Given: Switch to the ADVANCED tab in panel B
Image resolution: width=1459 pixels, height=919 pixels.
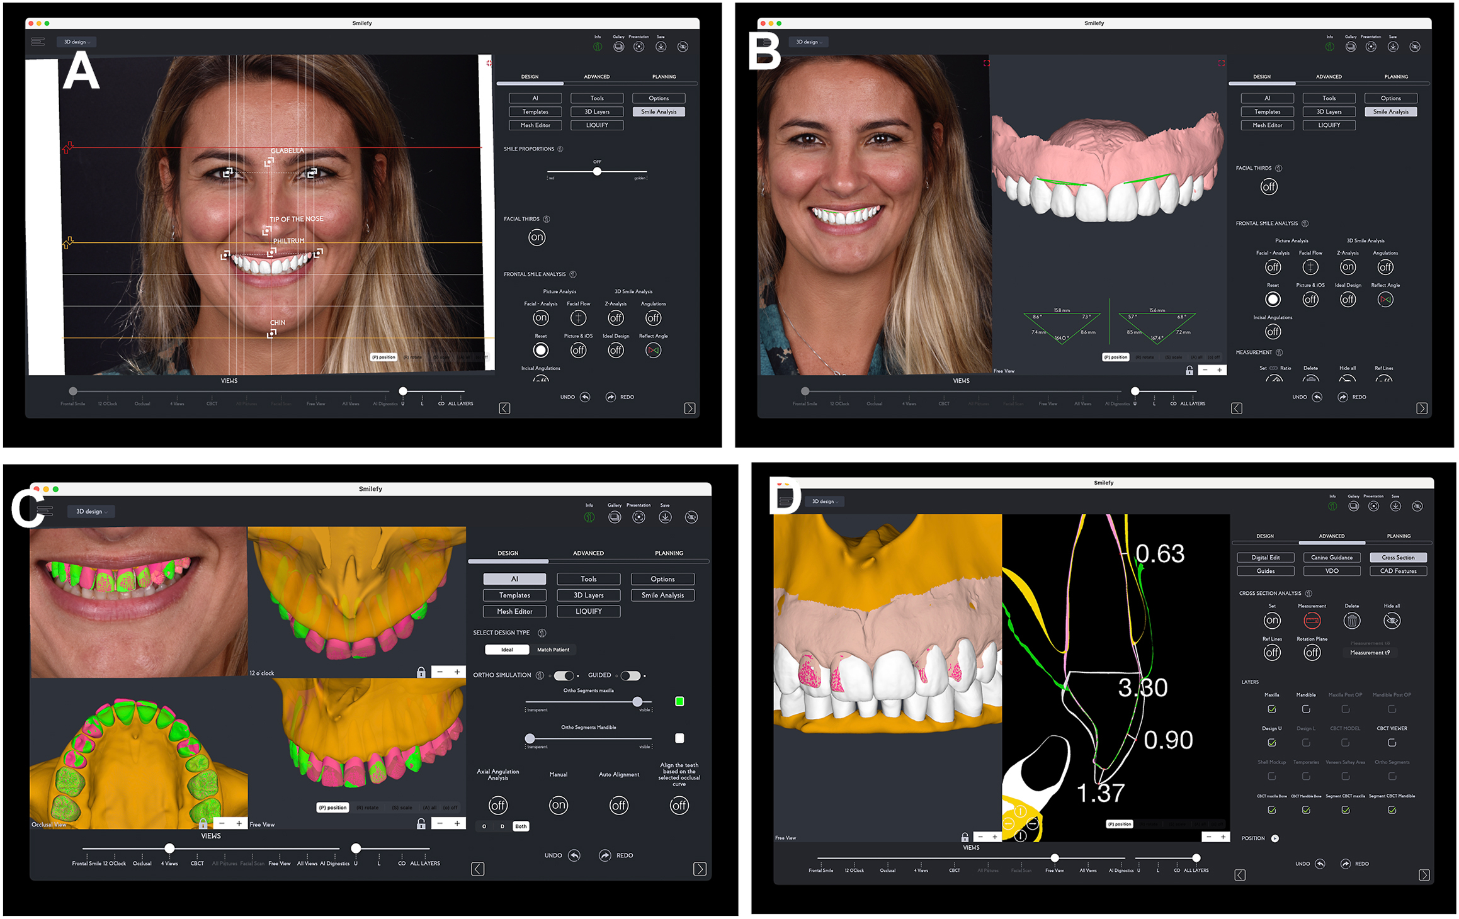Looking at the screenshot, I should [1329, 77].
